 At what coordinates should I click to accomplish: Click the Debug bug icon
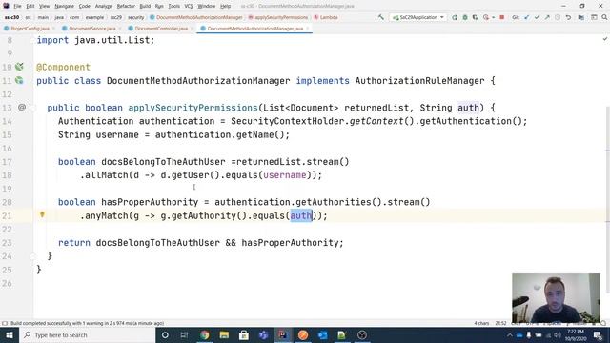465,17
